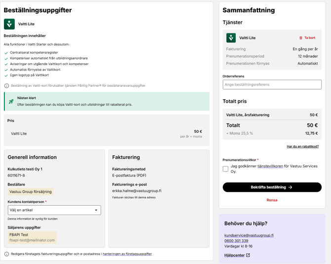Click the business ID 6011671-8
The width and height of the screenshot is (331, 264).
16,176
